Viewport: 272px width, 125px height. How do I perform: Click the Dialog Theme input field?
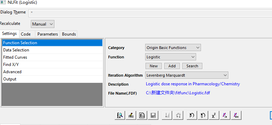(150, 13)
